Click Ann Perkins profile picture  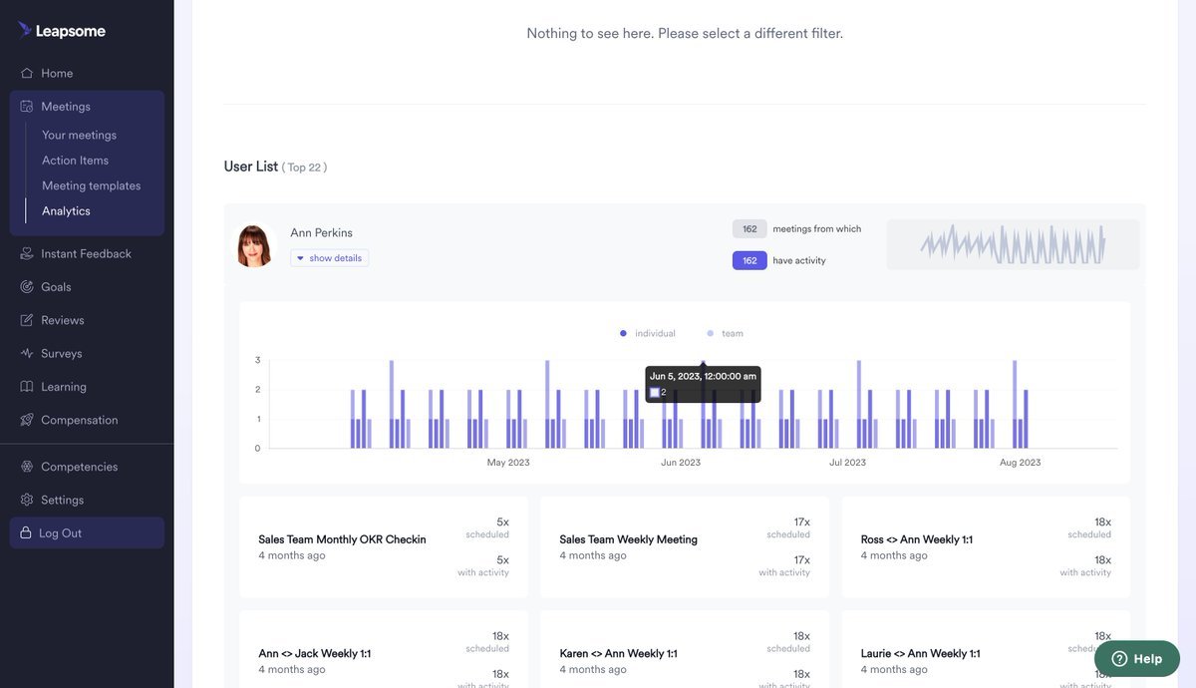tap(254, 245)
